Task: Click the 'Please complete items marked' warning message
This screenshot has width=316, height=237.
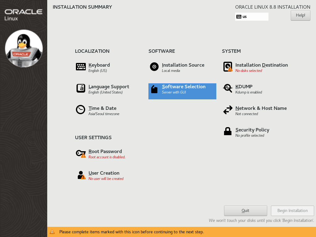Action: pyautogui.click(x=131, y=232)
